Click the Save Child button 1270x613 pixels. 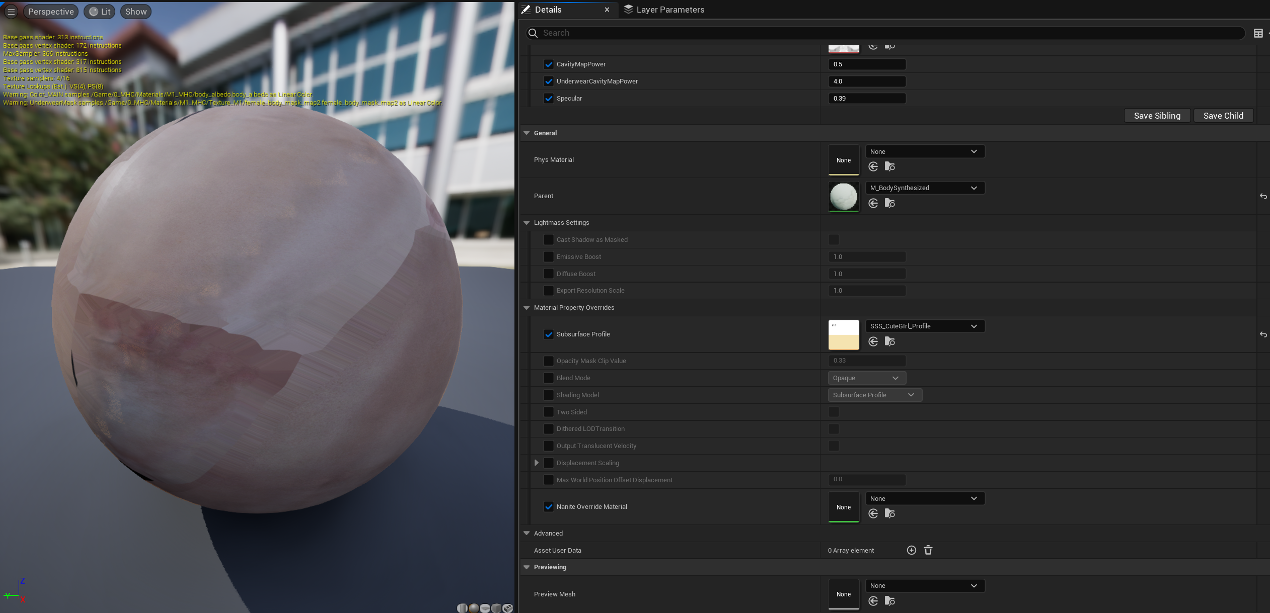click(x=1223, y=116)
